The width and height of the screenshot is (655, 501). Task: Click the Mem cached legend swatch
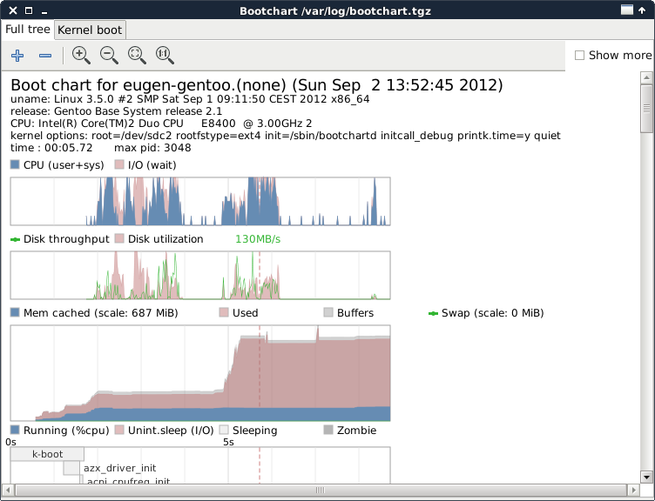coord(15,312)
